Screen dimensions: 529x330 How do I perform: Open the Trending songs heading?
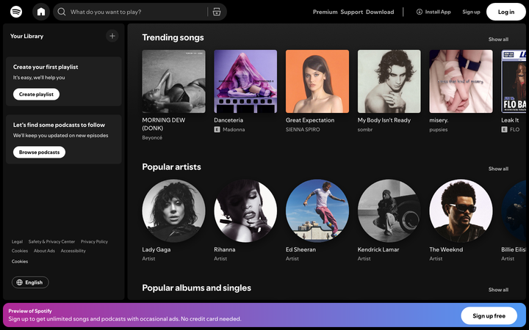(x=173, y=37)
